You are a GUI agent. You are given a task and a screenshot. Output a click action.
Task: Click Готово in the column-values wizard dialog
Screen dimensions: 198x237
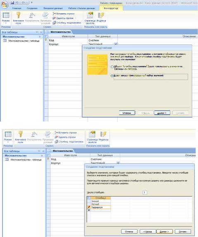click(x=183, y=232)
